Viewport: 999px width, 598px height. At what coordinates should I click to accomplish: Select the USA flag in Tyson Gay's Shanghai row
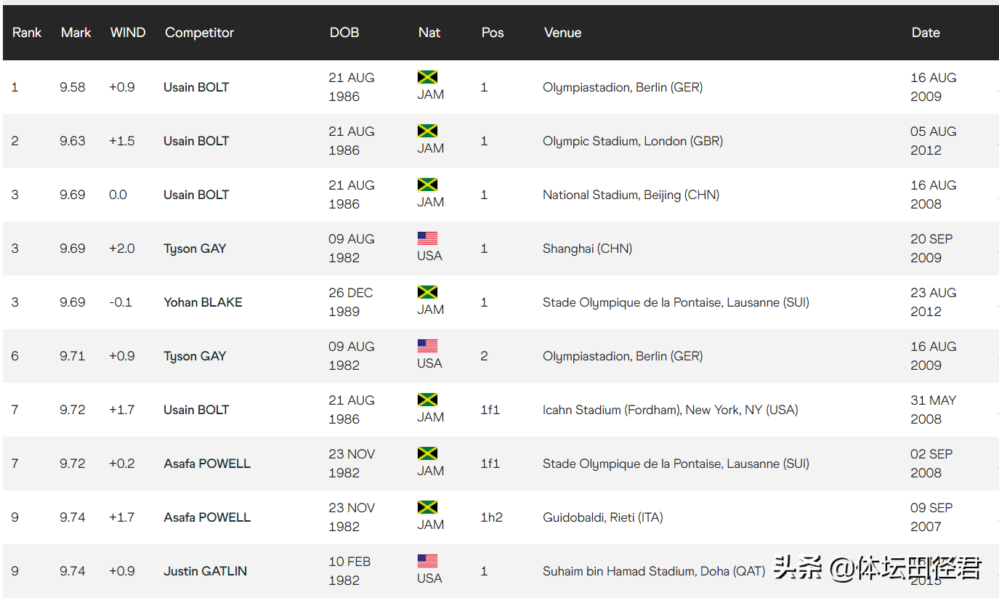point(427,238)
